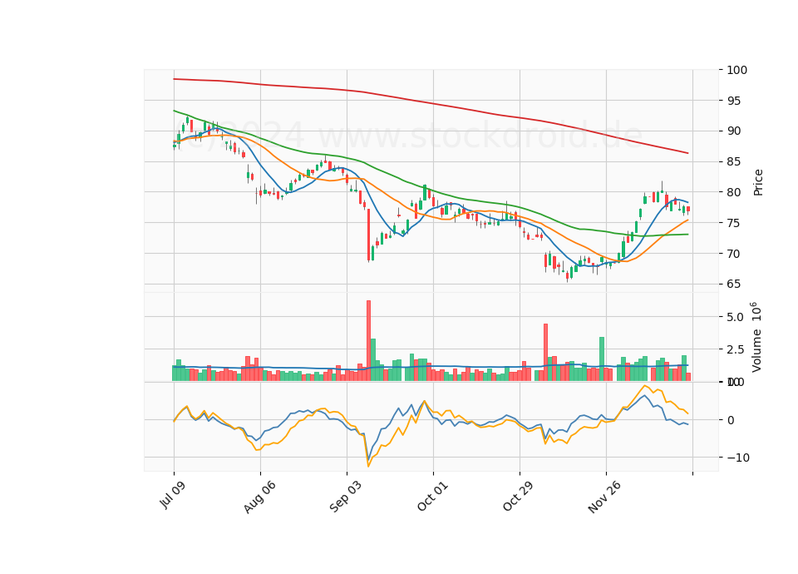Viewport: 798px width, 574px height.
Task: Click the 80 price tick label
Action: (734, 192)
